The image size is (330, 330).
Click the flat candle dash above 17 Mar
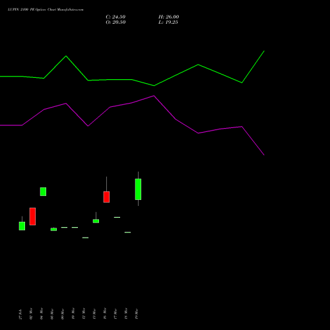click(x=117, y=217)
